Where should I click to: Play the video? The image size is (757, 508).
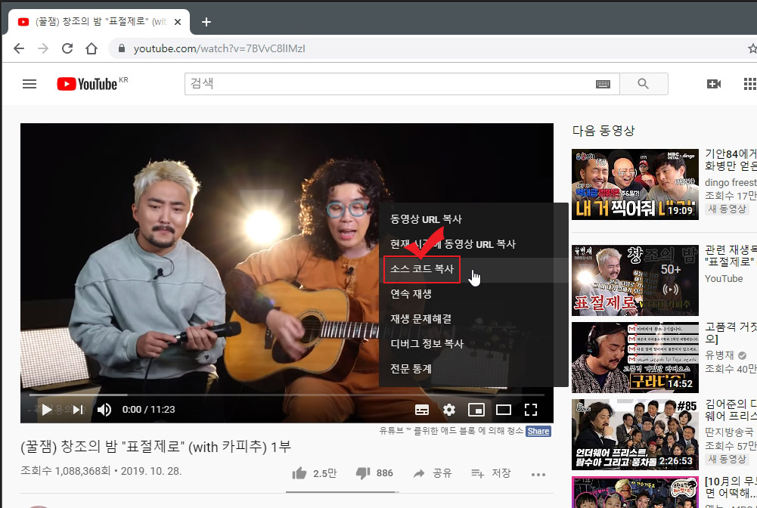(47, 410)
